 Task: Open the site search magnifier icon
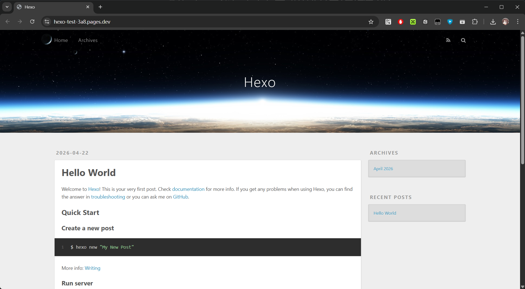[463, 40]
